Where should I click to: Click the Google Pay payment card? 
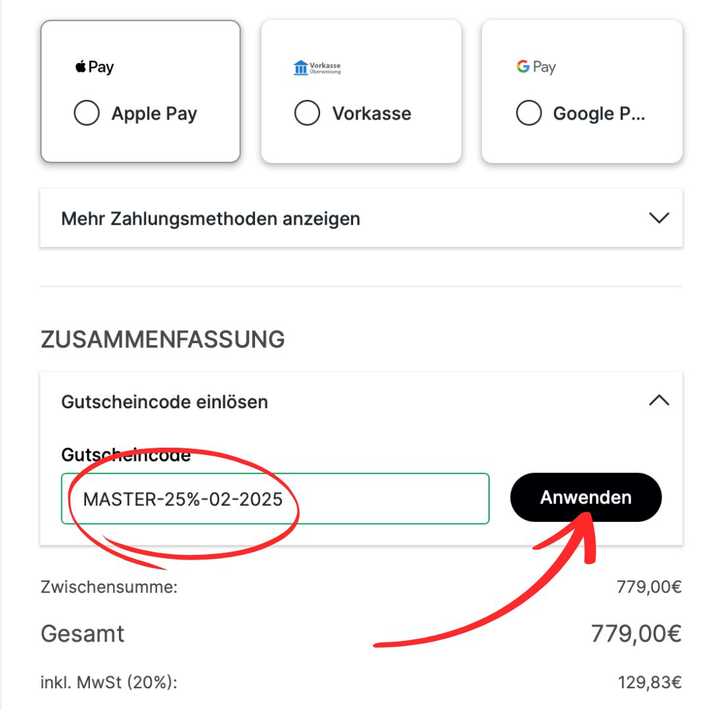(x=582, y=91)
